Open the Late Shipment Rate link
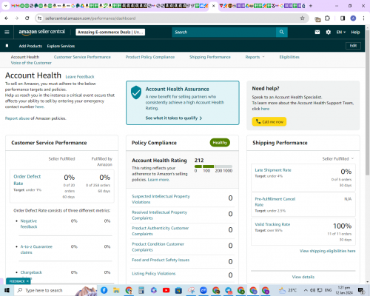This screenshot has width=370, height=296. (x=273, y=170)
